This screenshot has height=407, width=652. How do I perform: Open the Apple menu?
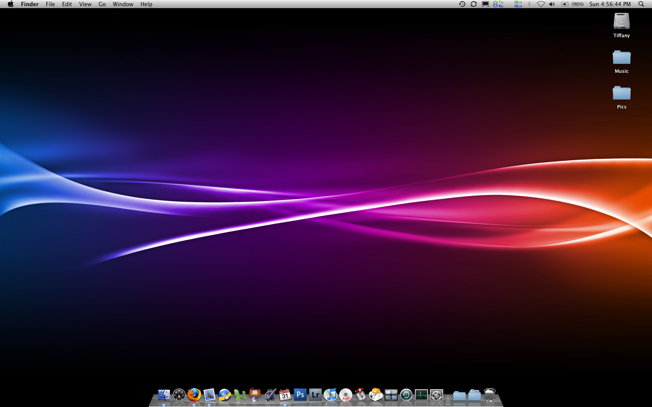tap(10, 4)
